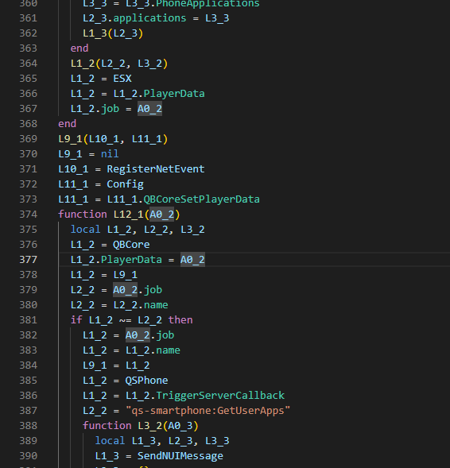Click PlayerData on line 377
This screenshot has width=450, height=468.
(x=131, y=259)
